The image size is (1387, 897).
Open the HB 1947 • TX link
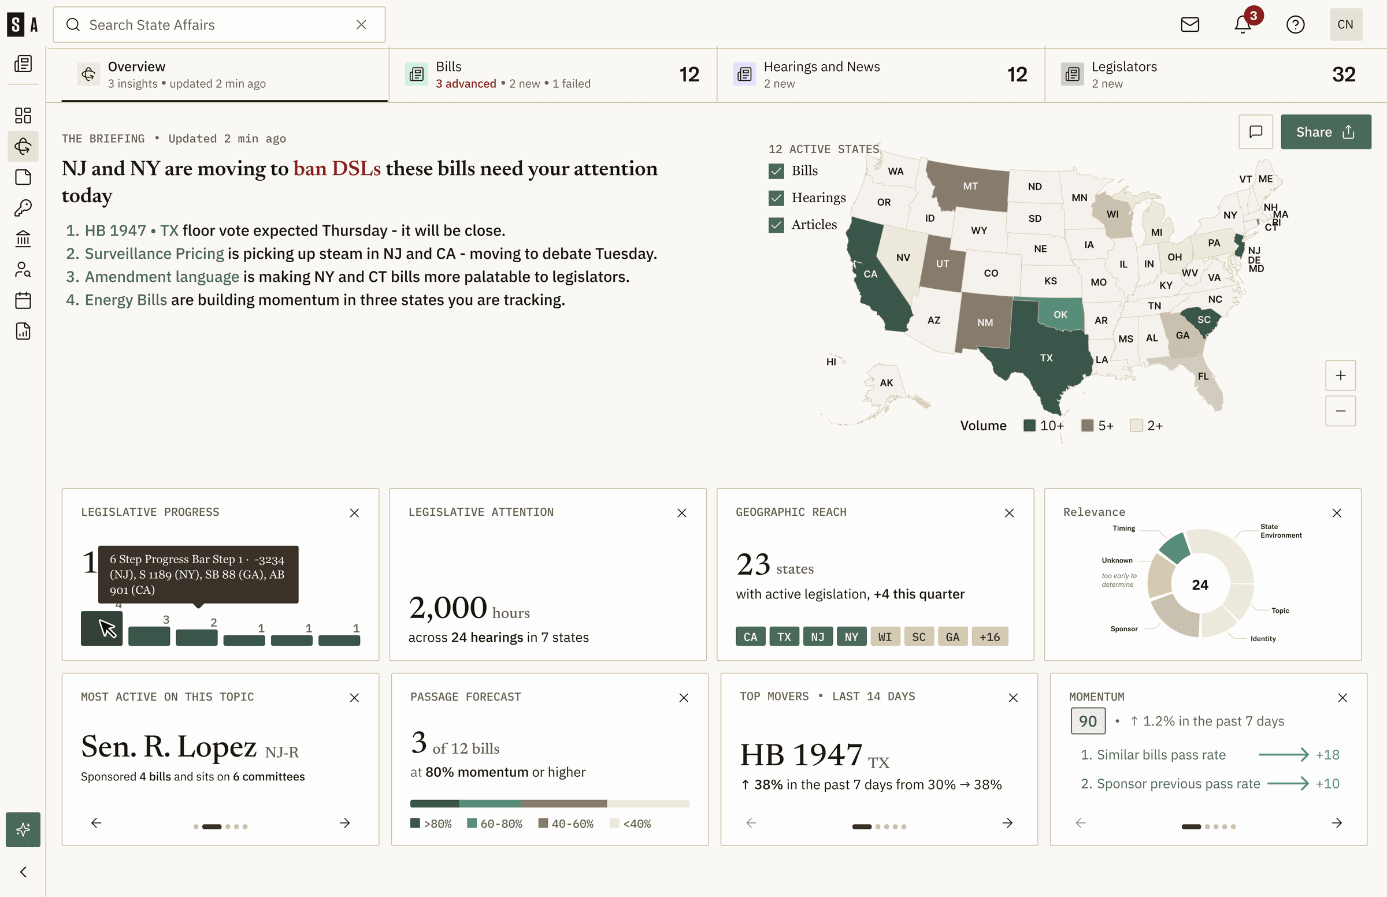pyautogui.click(x=132, y=230)
